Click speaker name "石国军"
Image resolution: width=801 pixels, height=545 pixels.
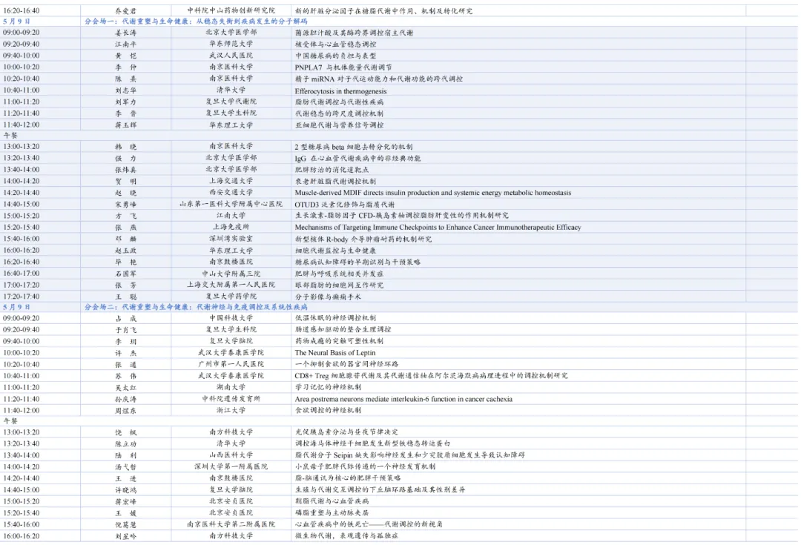[x=125, y=274]
